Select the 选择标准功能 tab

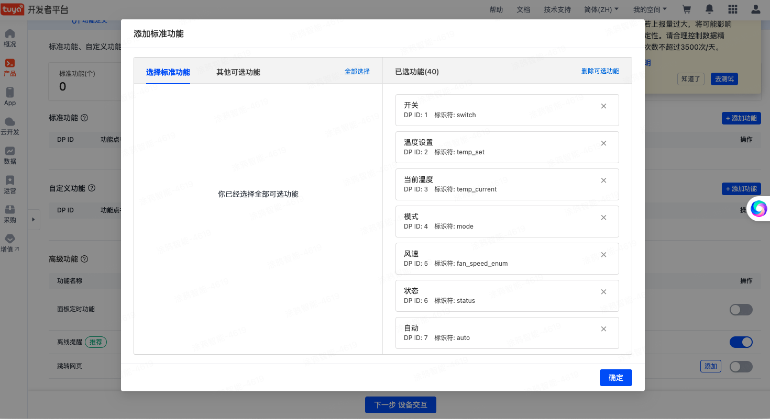(x=168, y=72)
